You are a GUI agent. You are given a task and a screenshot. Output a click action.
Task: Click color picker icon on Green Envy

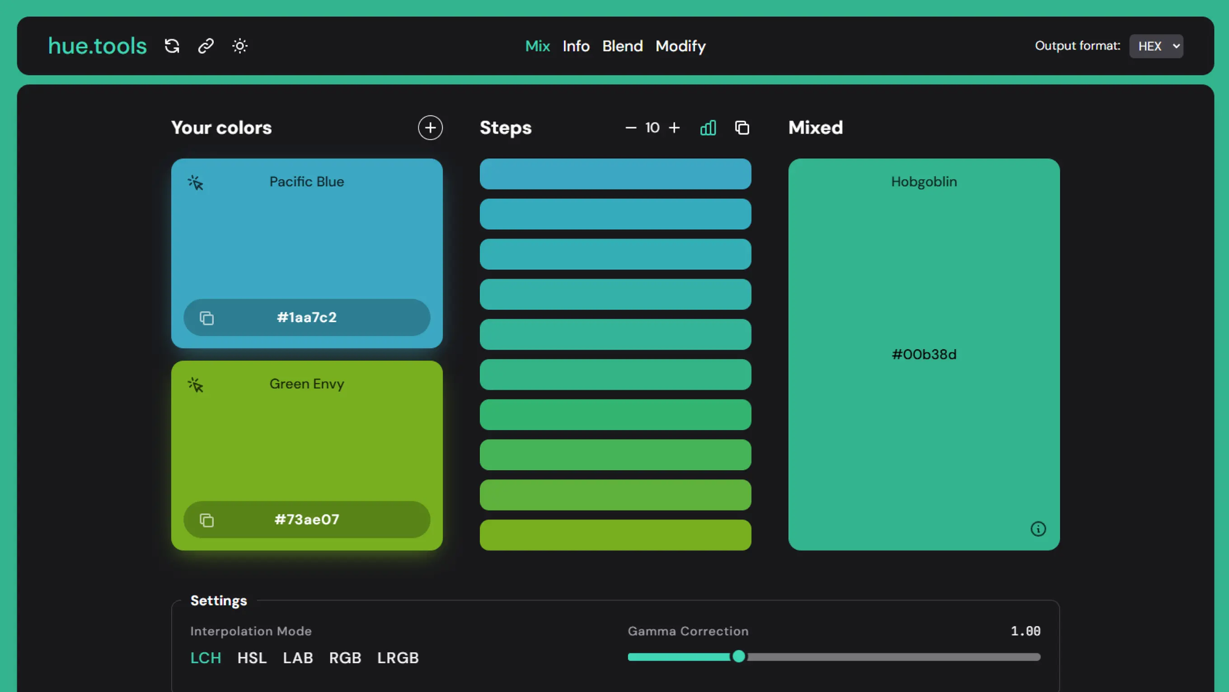point(195,385)
